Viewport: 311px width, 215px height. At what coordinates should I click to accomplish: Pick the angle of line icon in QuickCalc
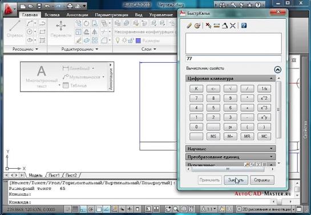tap(224, 26)
